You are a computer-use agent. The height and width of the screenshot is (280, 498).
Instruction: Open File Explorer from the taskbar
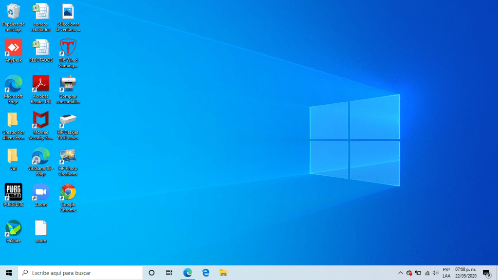223,273
